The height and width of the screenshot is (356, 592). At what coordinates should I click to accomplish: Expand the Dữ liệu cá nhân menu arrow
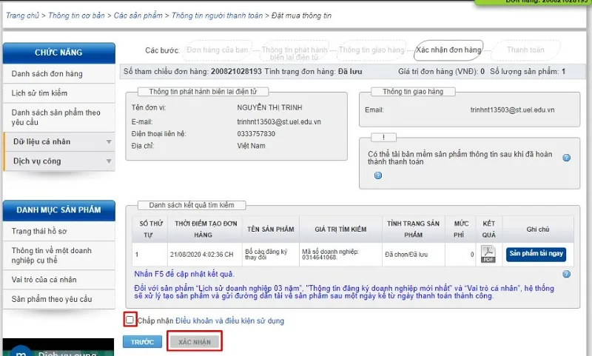(x=109, y=142)
